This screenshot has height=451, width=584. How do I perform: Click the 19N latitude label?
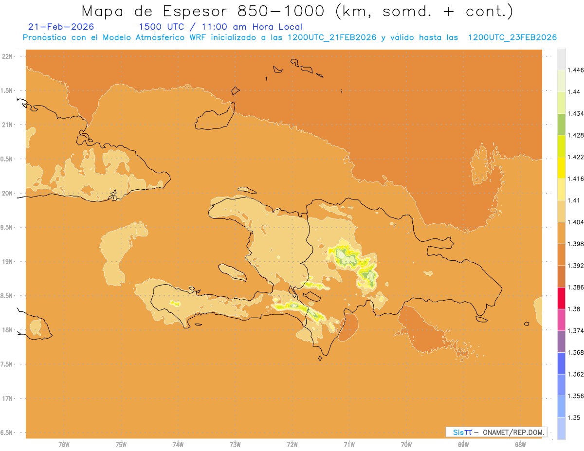point(8,261)
